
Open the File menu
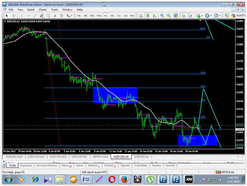[11, 9]
